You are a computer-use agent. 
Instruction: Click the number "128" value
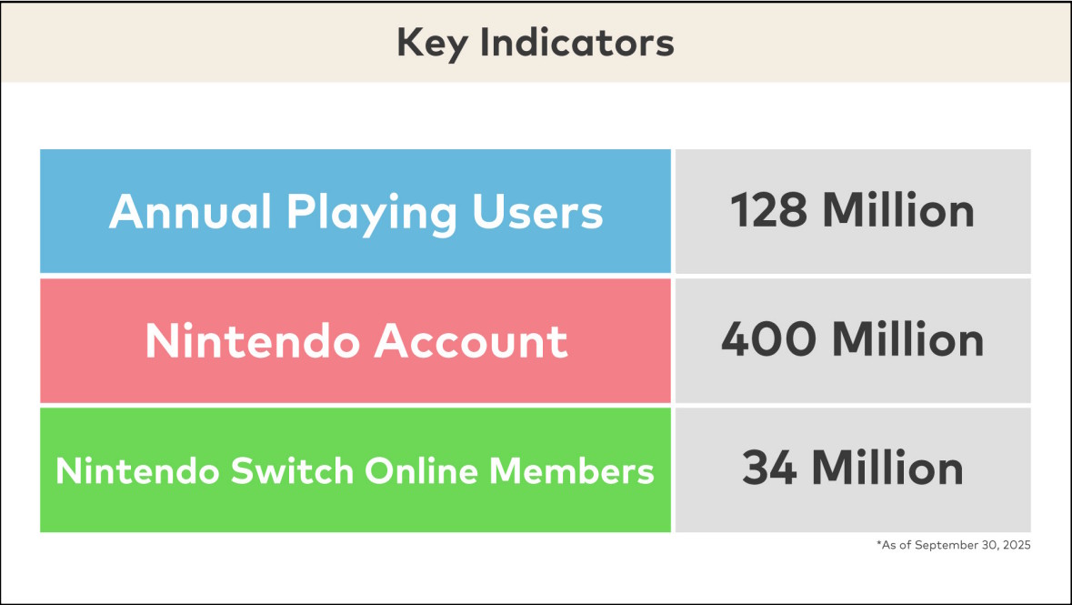[x=770, y=211]
